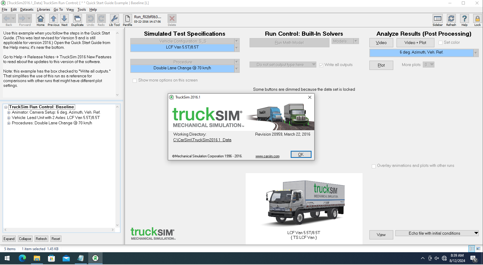Open the Lib Tool
The image size is (483, 265).
[x=114, y=19]
